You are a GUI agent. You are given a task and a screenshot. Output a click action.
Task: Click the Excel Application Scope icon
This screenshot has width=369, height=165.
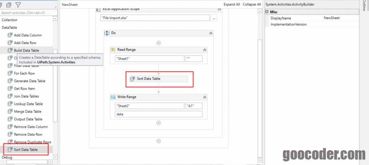click(99, 9)
